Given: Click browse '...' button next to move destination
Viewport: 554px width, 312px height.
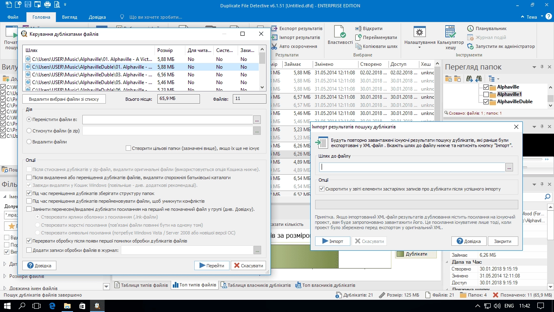Looking at the screenshot, I should [257, 119].
